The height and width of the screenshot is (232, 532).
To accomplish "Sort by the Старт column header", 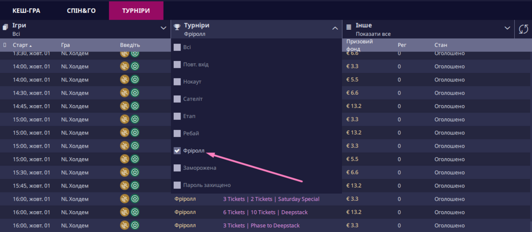I will (21, 45).
